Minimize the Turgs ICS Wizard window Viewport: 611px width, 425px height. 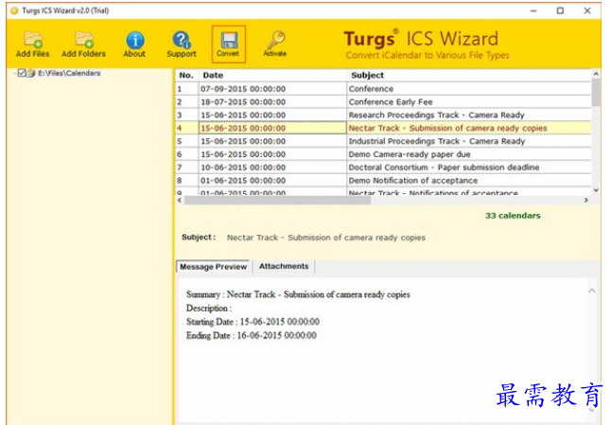[533, 11]
